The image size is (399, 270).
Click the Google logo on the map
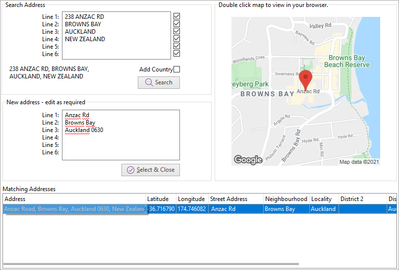point(248,159)
